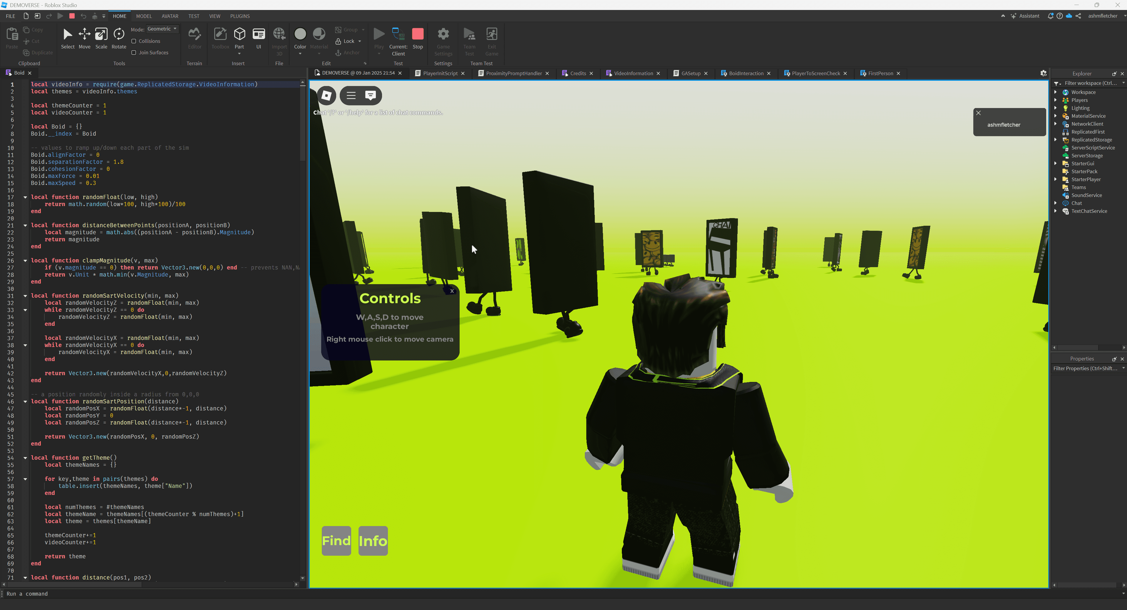Screen dimensions: 1127x610
Task: Click the Share icon in title bar
Action: [x=1079, y=16]
